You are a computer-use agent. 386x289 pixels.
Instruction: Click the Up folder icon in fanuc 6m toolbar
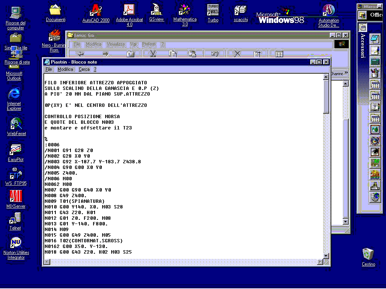pos(130,54)
